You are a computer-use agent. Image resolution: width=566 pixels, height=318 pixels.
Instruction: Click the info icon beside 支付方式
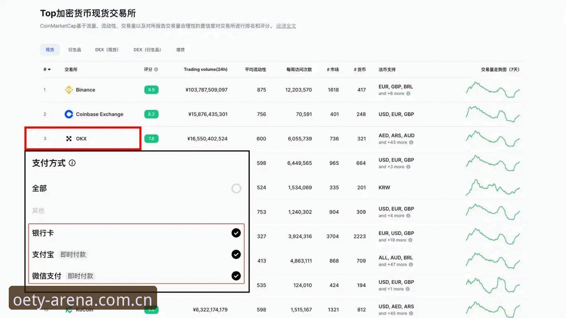coord(72,163)
